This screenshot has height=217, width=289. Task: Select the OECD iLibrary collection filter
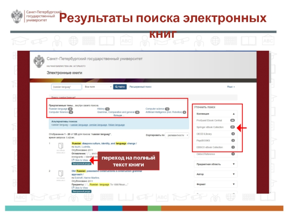(204, 134)
